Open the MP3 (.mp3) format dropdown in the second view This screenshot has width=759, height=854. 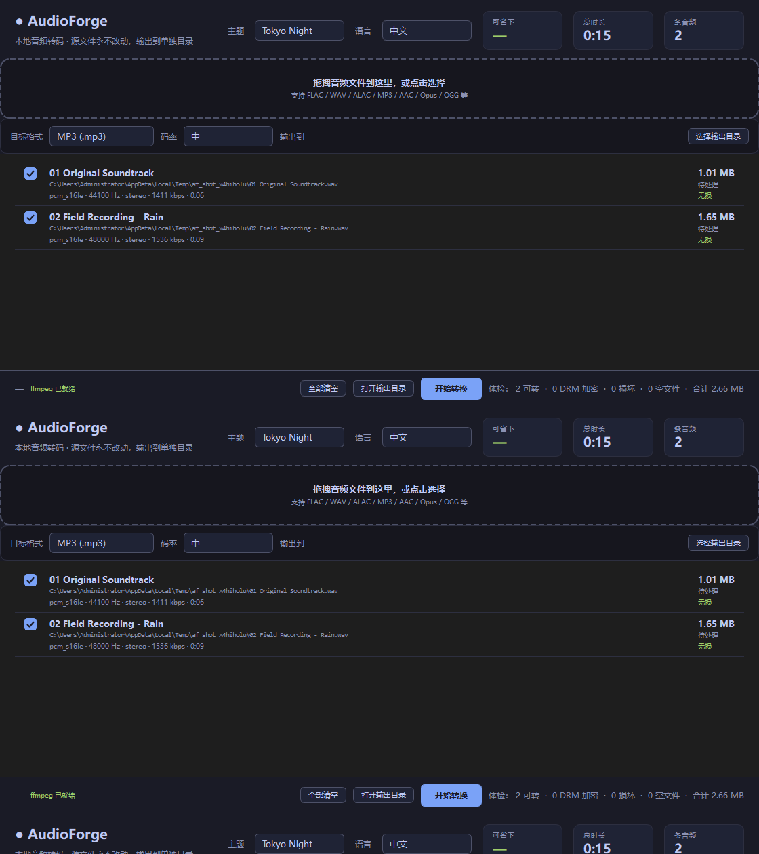102,543
